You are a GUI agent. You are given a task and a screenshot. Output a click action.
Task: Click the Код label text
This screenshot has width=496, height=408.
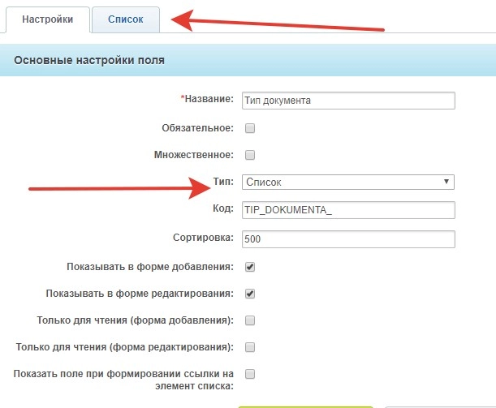(x=222, y=210)
